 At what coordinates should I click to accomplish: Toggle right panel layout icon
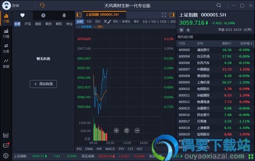(172, 15)
